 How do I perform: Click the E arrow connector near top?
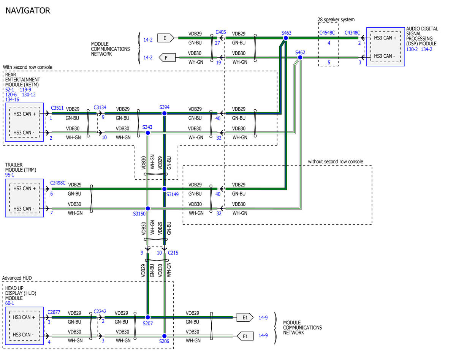click(x=166, y=38)
